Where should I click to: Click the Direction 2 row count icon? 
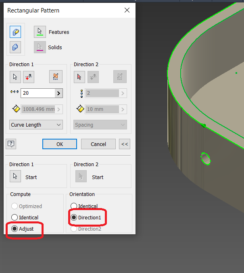(81, 94)
